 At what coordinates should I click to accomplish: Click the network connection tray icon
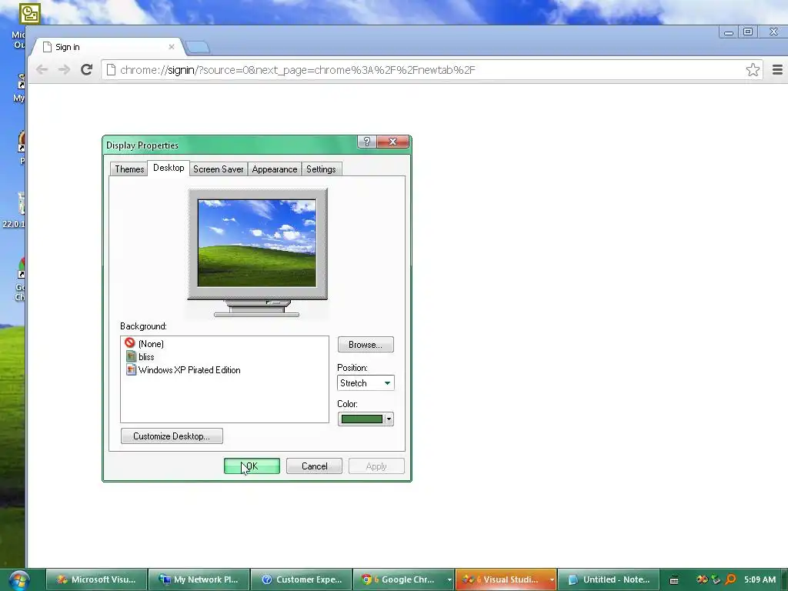pyautogui.click(x=716, y=579)
